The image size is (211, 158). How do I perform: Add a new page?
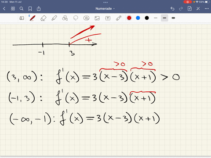[189, 9]
